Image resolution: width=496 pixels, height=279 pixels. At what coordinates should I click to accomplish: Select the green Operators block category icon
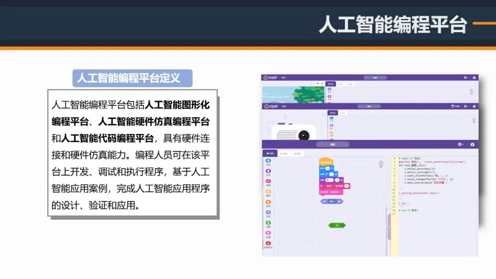tap(268, 223)
